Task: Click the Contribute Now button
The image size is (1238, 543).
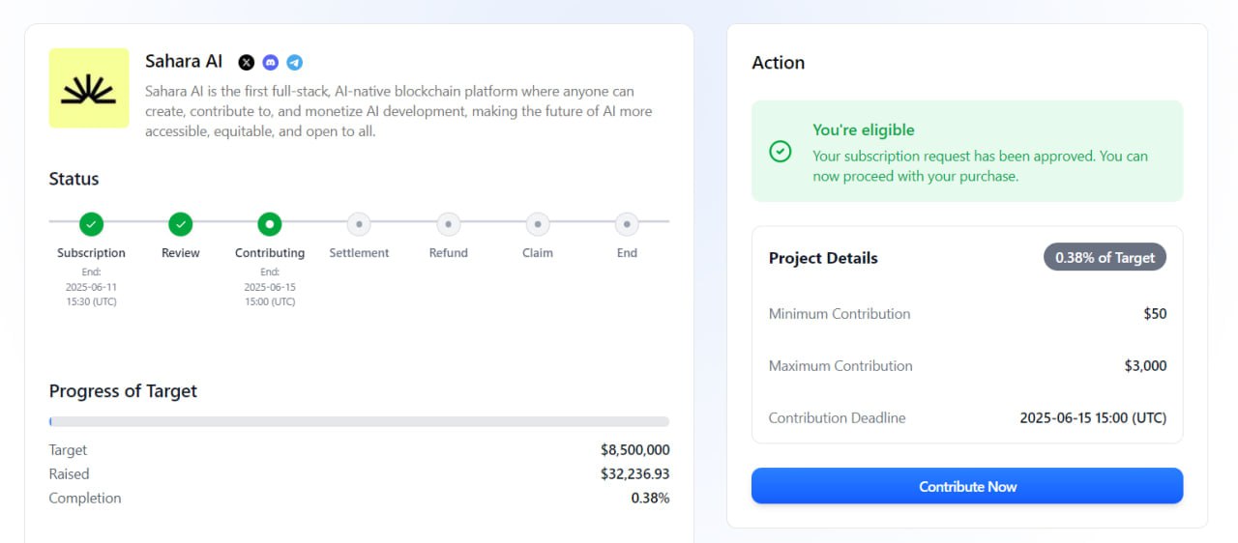Action: [967, 486]
